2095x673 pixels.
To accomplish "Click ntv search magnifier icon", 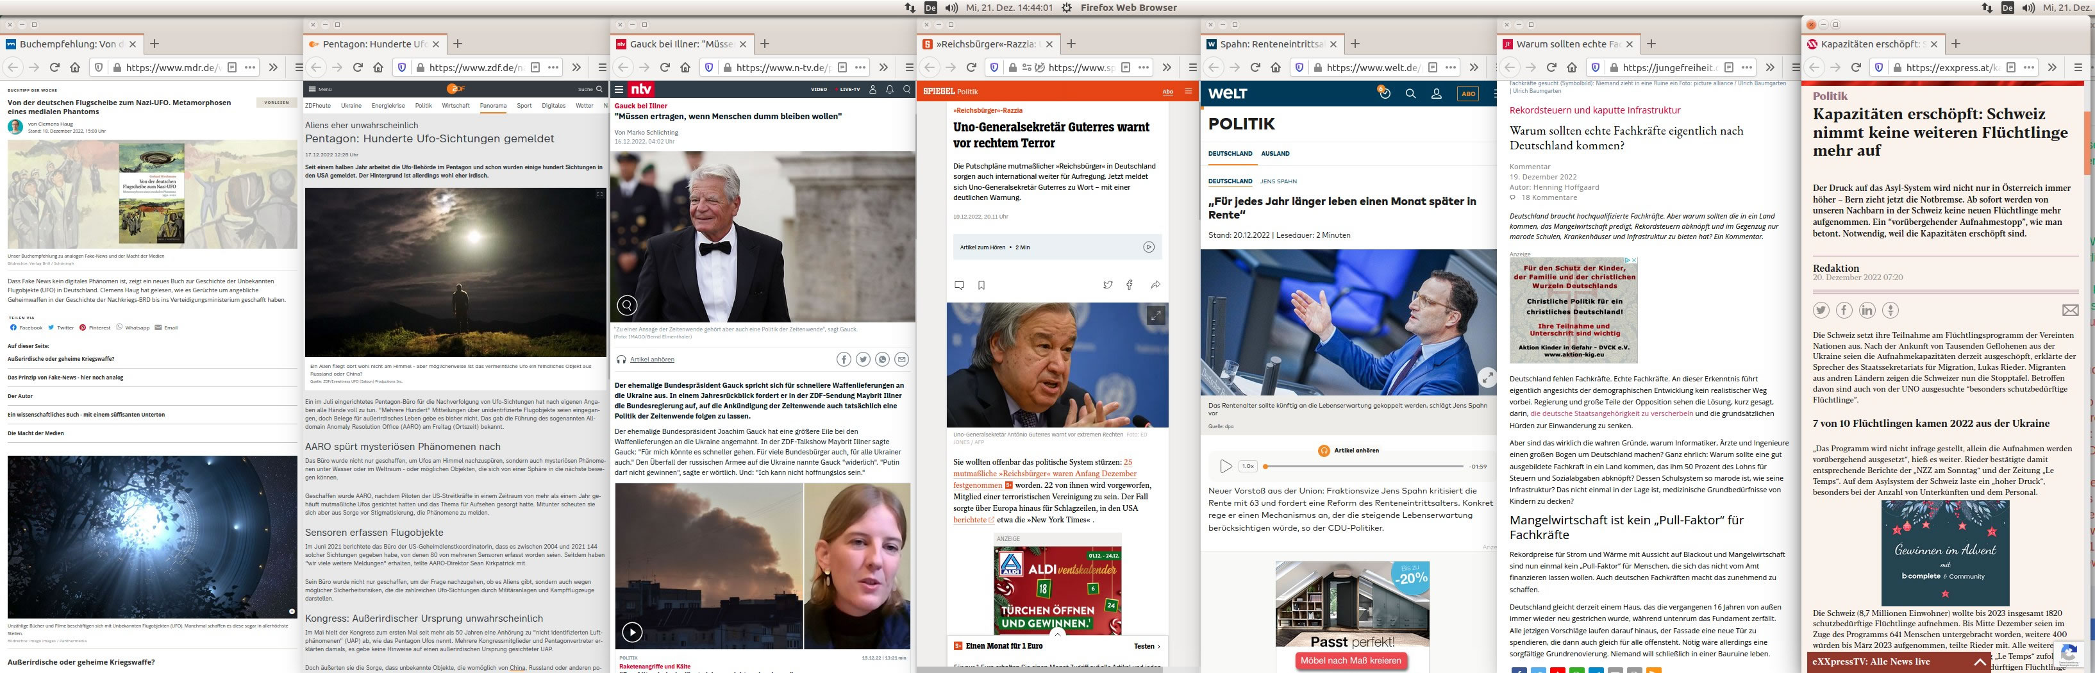I will coord(907,89).
